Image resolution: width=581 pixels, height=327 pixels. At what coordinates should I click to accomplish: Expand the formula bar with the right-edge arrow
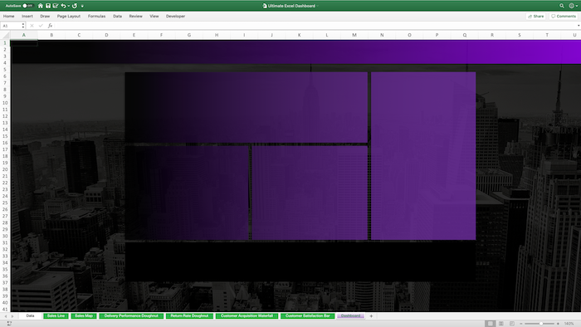579,26
